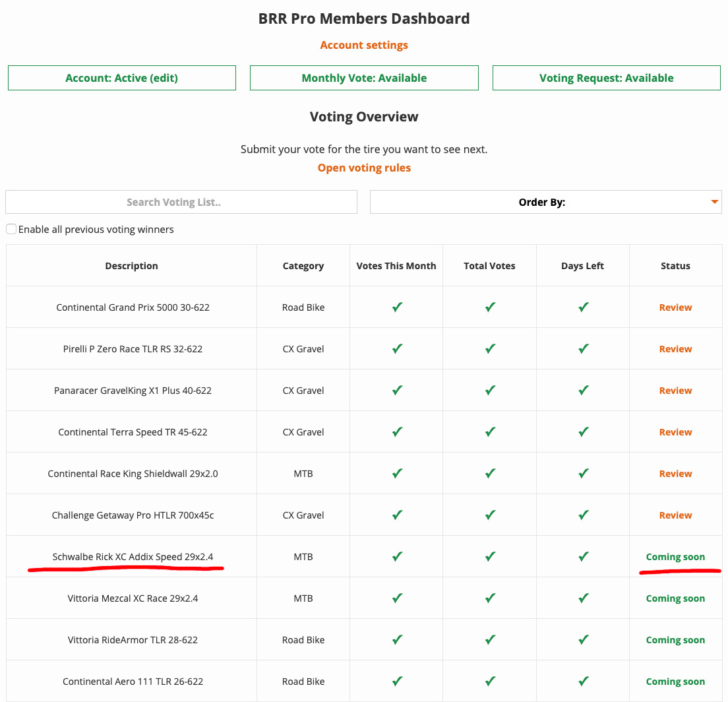Image resolution: width=728 pixels, height=702 pixels.
Task: Open Review for Continental Grand Prix 5000
Action: point(675,307)
